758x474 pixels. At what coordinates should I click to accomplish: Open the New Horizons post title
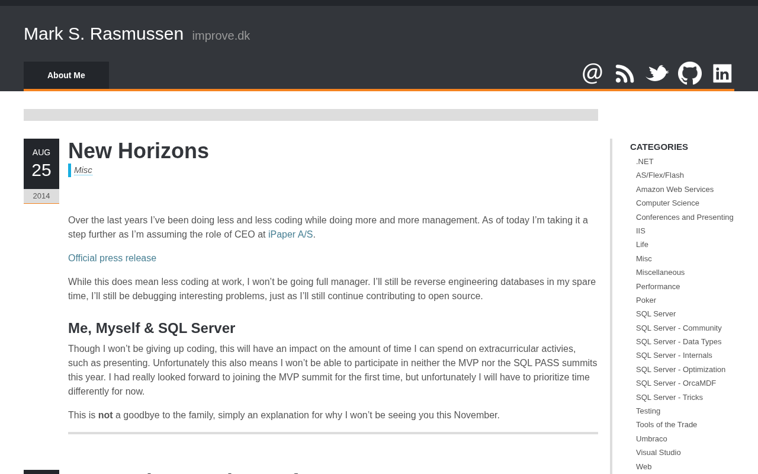[x=139, y=151]
